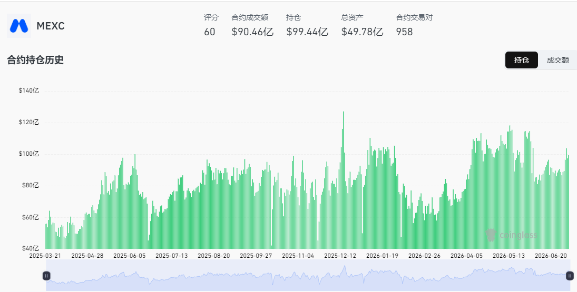Click the 总资产 value $49.78亿

362,32
